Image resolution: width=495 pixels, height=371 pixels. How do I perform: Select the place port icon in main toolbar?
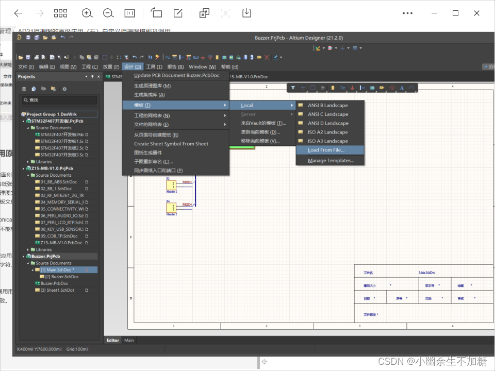tap(259, 57)
